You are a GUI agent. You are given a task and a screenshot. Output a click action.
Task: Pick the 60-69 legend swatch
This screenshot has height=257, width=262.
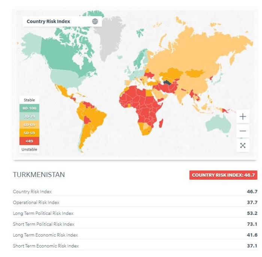coord(29,125)
